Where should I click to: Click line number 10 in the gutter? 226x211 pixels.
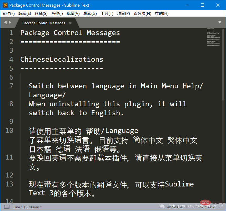click(x=9, y=131)
